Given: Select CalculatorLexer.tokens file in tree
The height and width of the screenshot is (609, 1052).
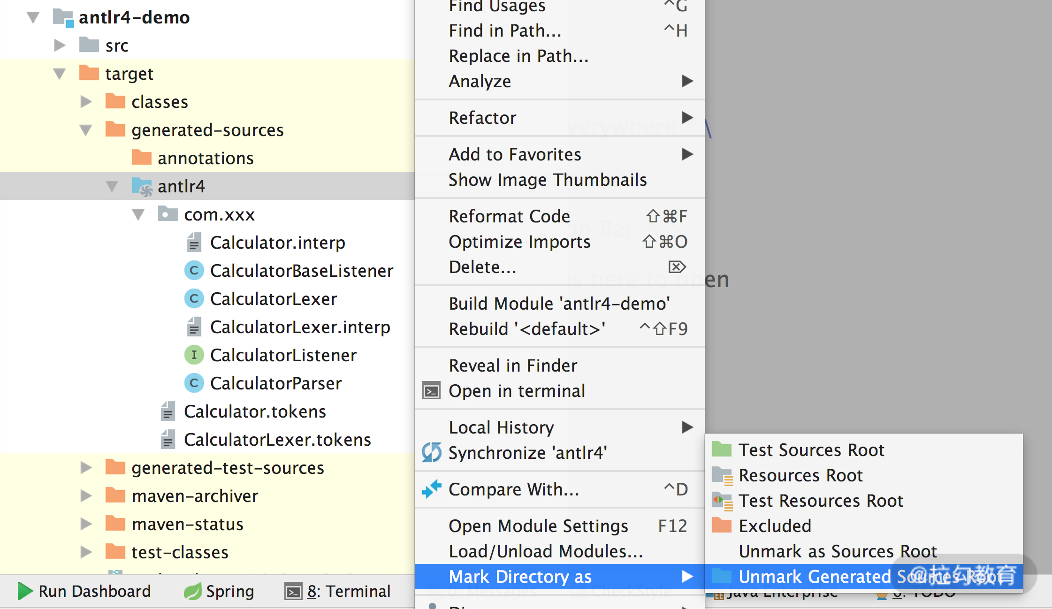Looking at the screenshot, I should [x=277, y=440].
